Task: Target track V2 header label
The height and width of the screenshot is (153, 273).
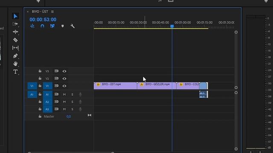Action: [47, 79]
